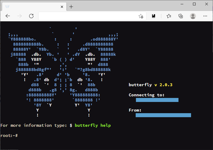Open the reading list icon
The width and height of the screenshot is (213, 150).
point(154,16)
